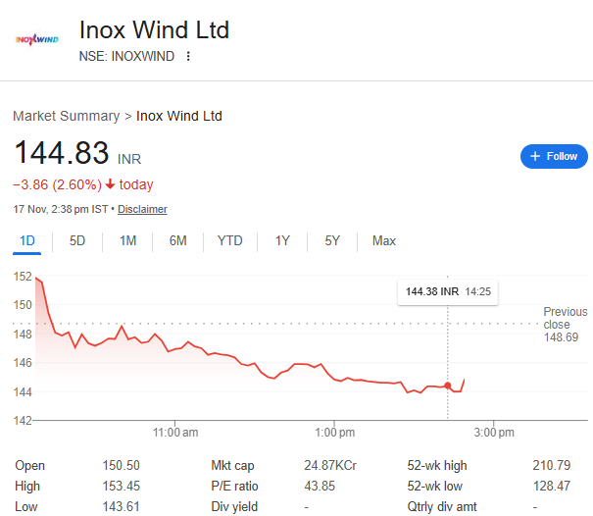Screen dimensions: 593x516
Task: Click the 144.38 INR price tooltip
Action: pyautogui.click(x=432, y=291)
